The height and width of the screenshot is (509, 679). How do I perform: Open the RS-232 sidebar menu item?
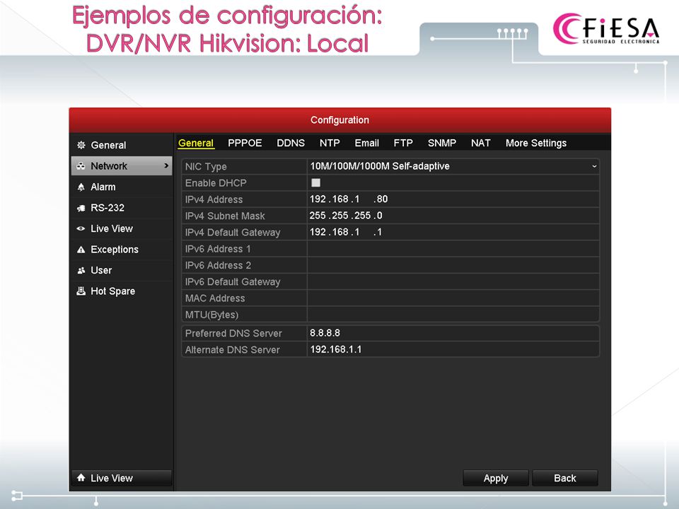click(122, 208)
